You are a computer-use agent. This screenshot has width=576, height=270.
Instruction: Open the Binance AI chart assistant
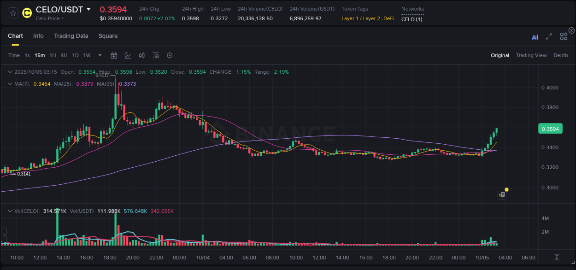(535, 36)
